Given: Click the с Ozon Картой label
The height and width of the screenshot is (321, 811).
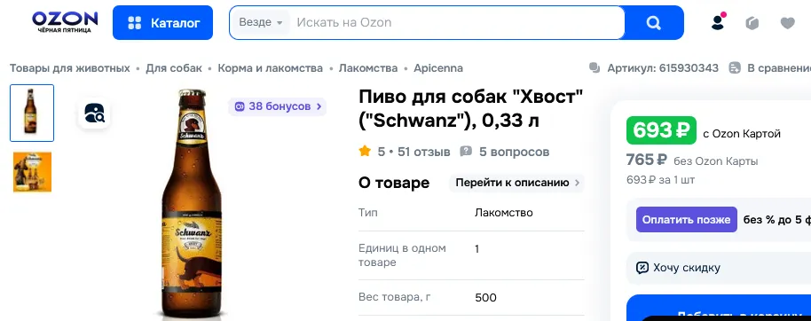Looking at the screenshot, I should point(741,134).
